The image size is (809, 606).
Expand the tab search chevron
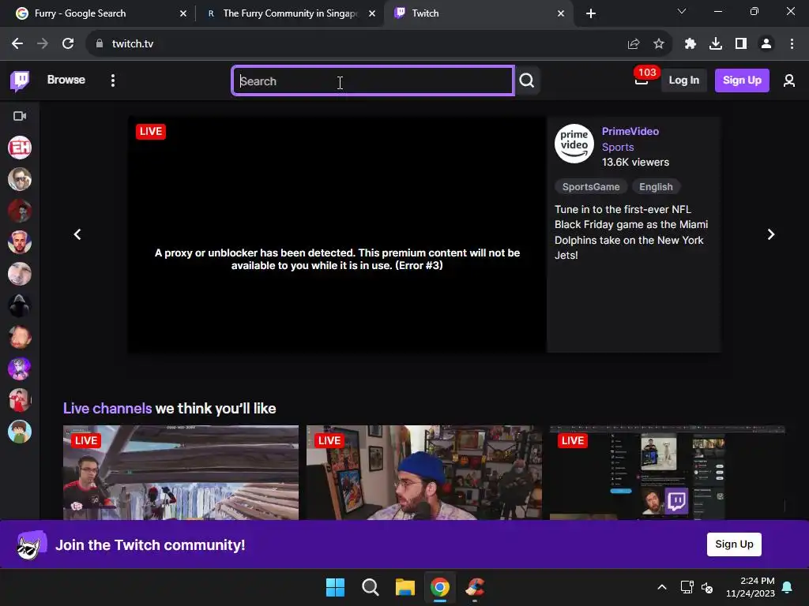coord(682,11)
